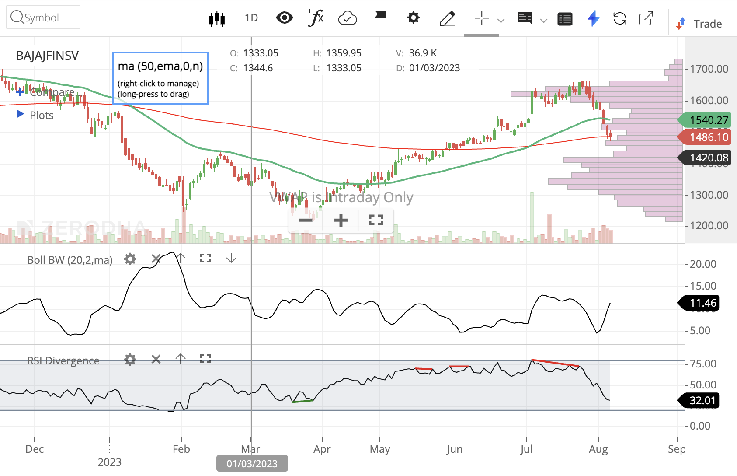Maximize the Boll BW panel
737x476 pixels.
click(205, 259)
